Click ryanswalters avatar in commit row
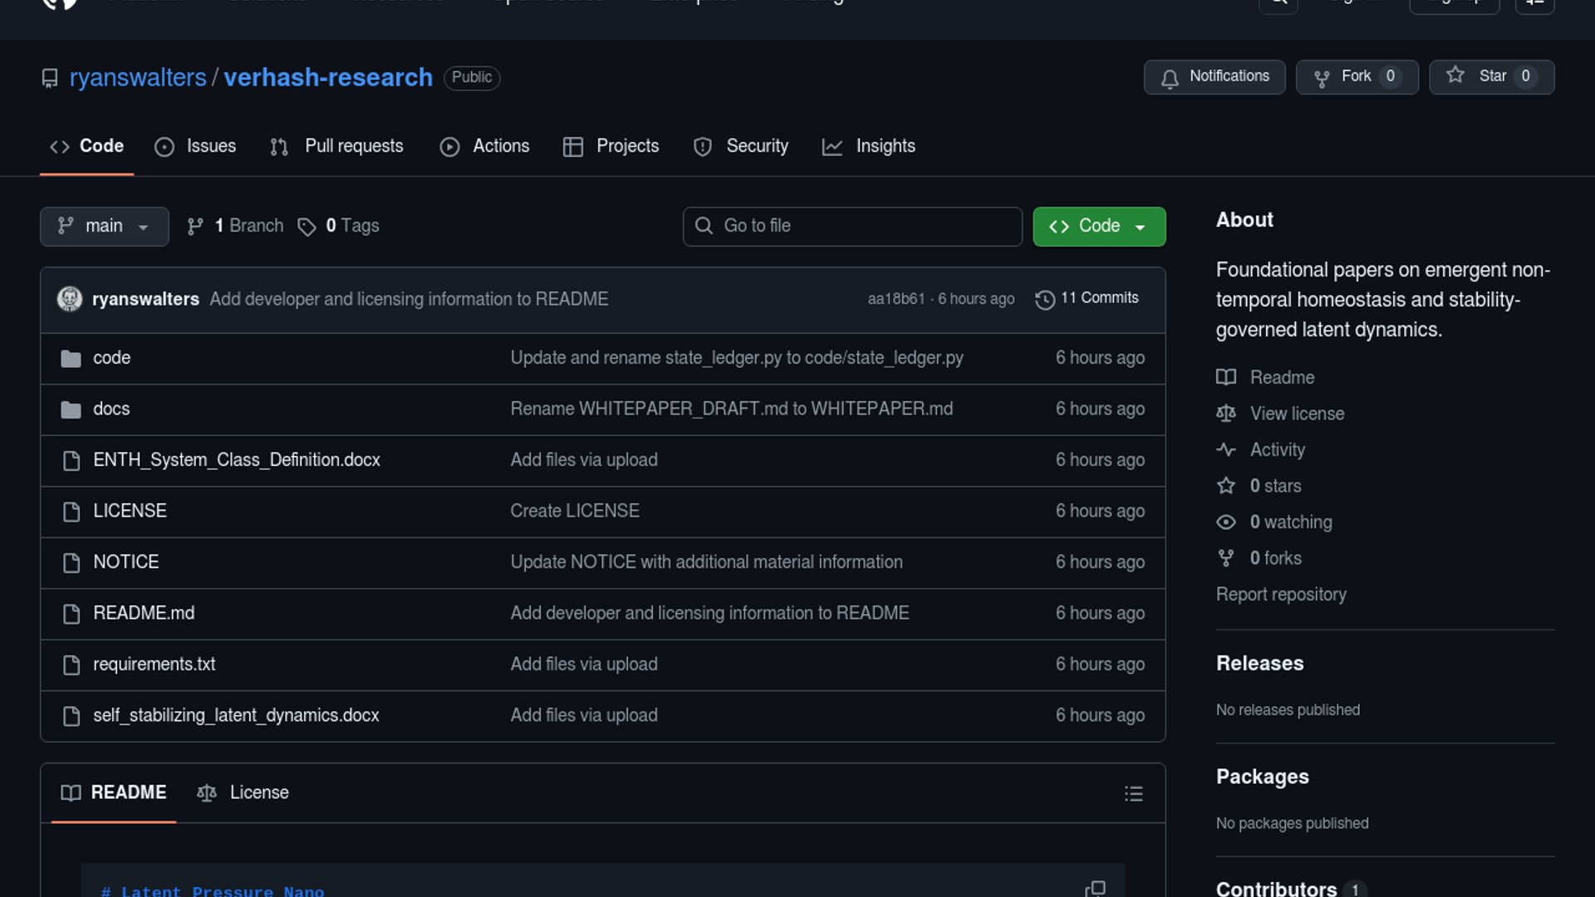 70,299
